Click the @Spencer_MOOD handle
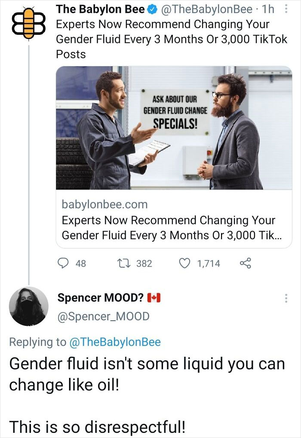 pyautogui.click(x=103, y=316)
